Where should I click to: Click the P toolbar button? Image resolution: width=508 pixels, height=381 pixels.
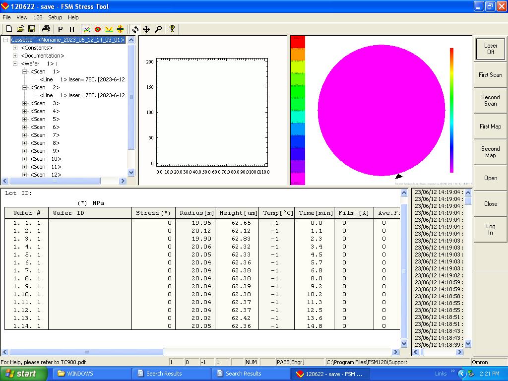(60, 29)
